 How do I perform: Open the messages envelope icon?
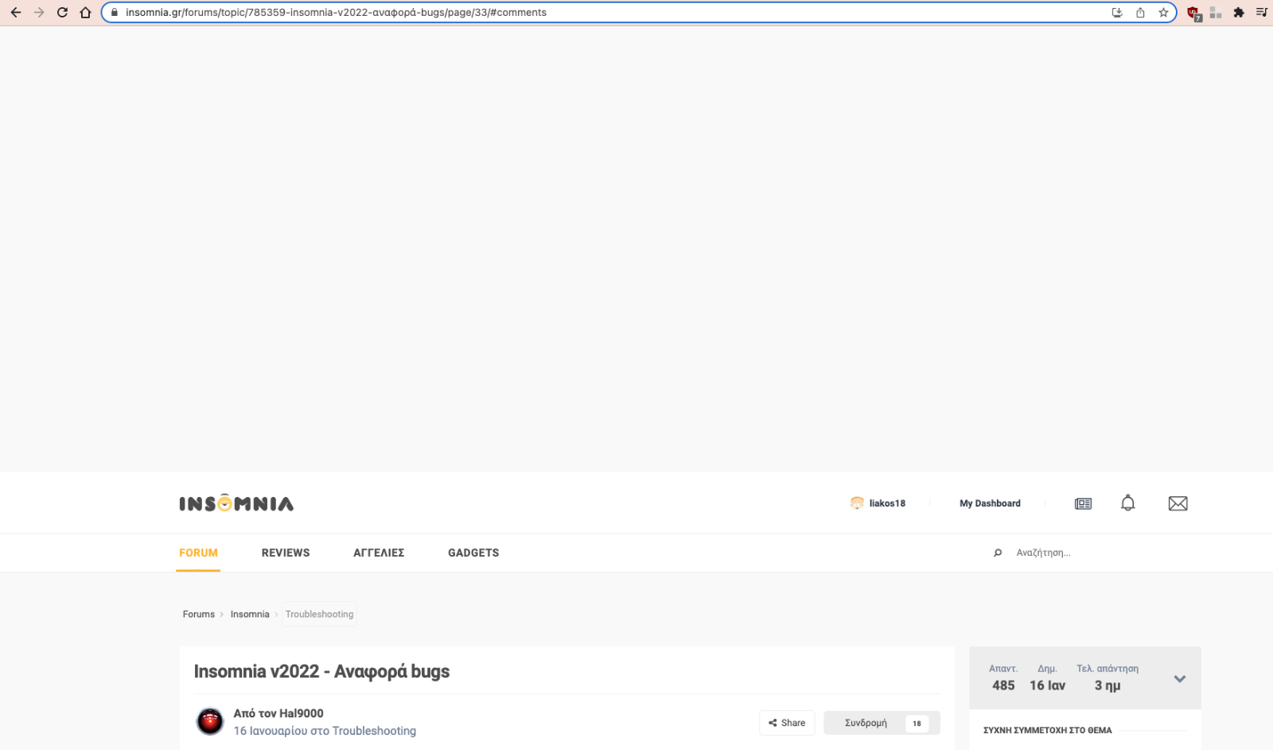click(x=1178, y=503)
